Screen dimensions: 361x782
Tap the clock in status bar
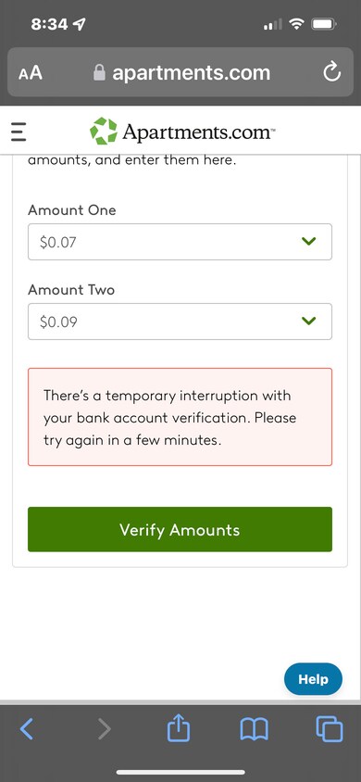48,24
